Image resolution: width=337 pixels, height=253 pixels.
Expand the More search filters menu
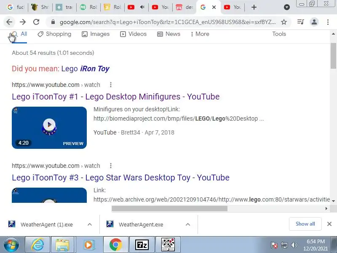tap(200, 34)
